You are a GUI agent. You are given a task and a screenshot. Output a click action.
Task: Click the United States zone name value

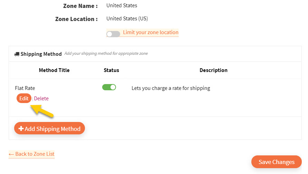point(122,6)
